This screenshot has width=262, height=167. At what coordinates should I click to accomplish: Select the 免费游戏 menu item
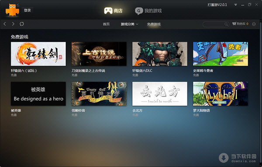(154, 24)
